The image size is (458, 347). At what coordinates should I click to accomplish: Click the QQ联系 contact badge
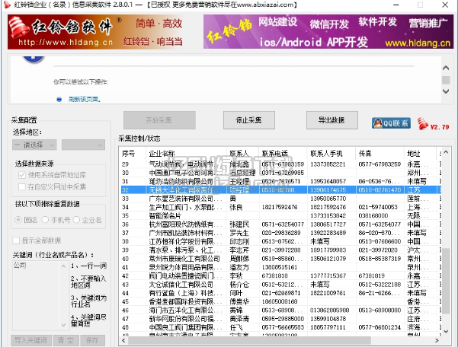pyautogui.click(x=391, y=123)
